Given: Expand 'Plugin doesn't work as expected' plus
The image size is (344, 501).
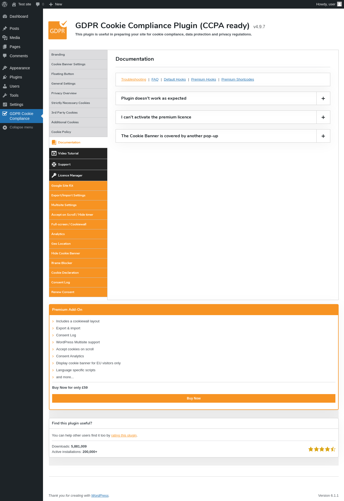Looking at the screenshot, I should [323, 98].
